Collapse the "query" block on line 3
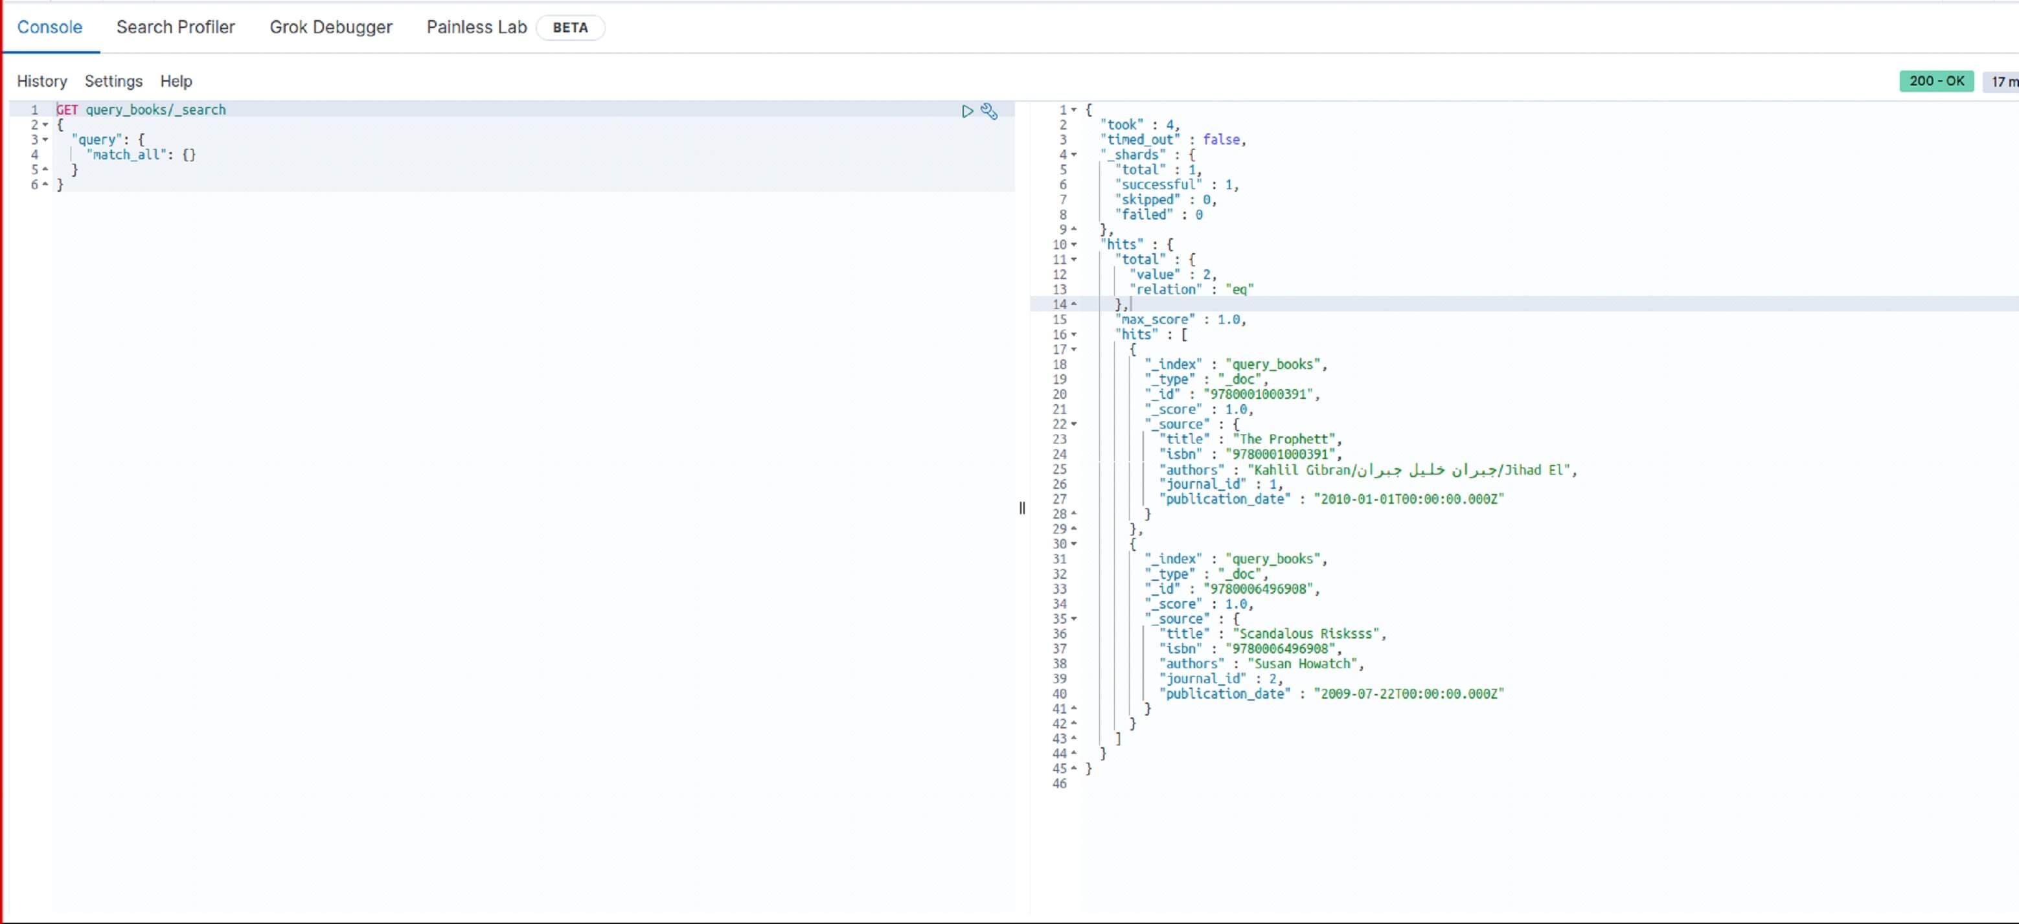 pos(45,139)
